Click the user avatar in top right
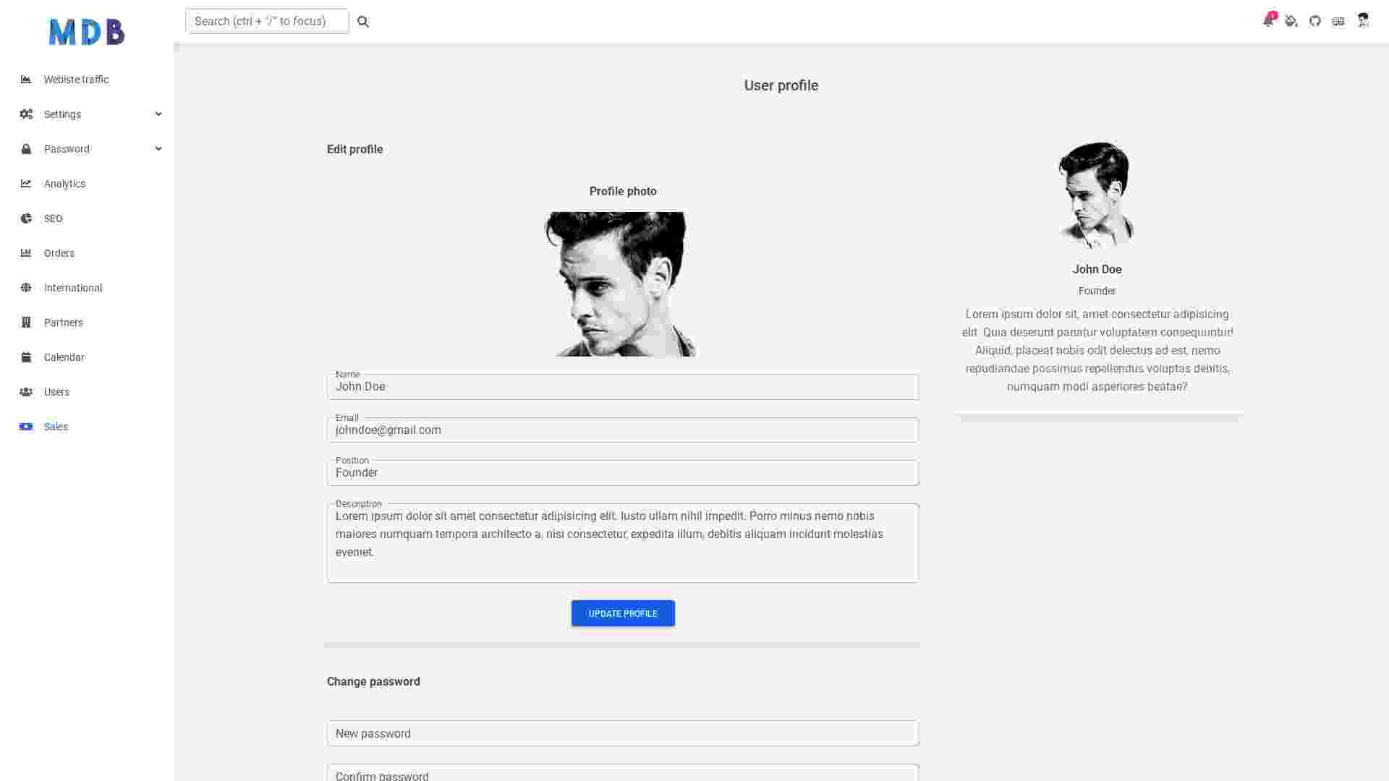This screenshot has height=781, width=1389. [1362, 21]
